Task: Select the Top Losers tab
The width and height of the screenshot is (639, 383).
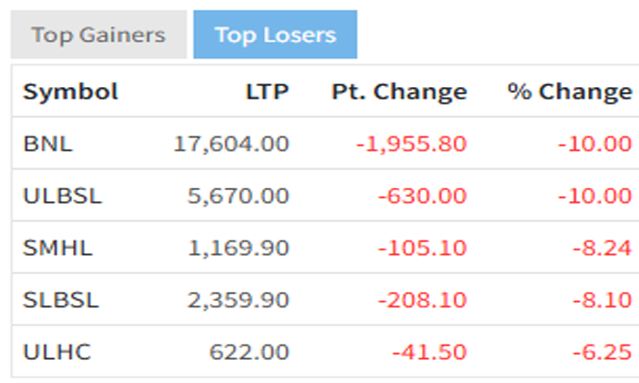Action: click(275, 34)
